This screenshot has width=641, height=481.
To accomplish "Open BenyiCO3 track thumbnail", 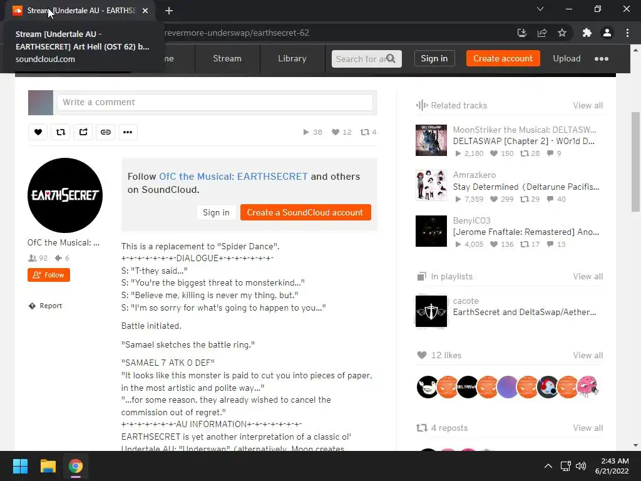I will point(431,231).
